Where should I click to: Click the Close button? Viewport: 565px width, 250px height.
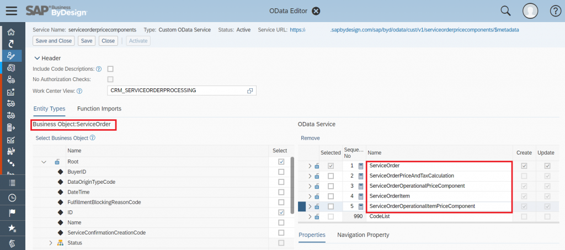coord(108,41)
